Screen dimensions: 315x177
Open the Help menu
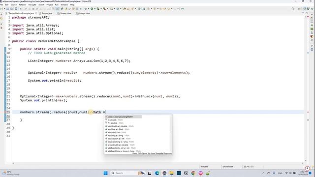pos(72,4)
